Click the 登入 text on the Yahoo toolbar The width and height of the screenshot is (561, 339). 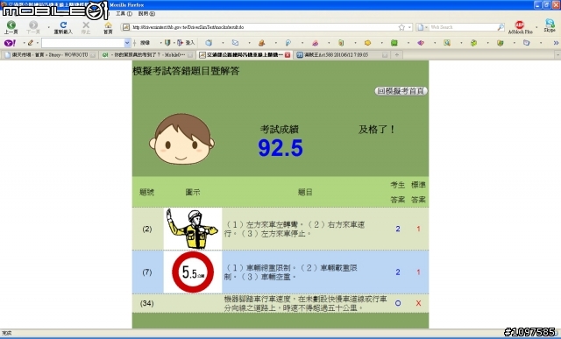190,43
